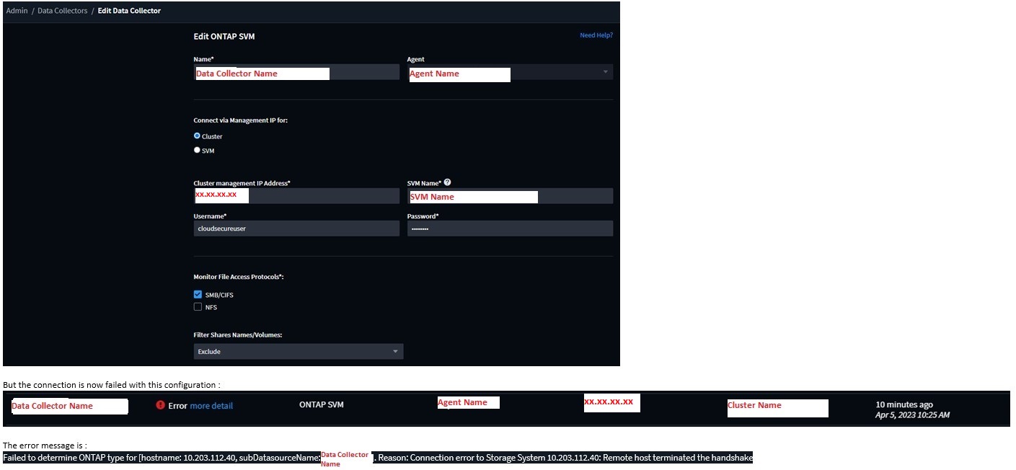
Task: Click the 10 minutes ago timestamp
Action: click(x=904, y=404)
